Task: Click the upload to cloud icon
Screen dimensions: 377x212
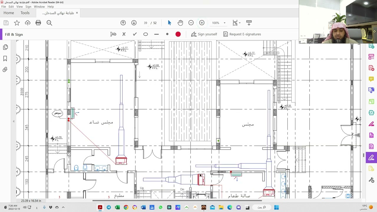Action: [x=28, y=23]
